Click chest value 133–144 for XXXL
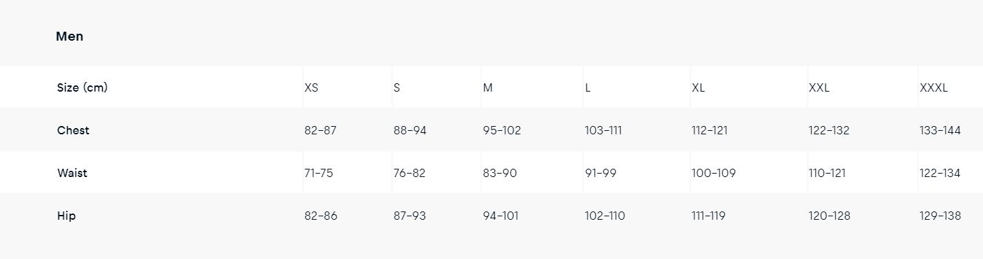Image resolution: width=983 pixels, height=259 pixels. point(940,131)
